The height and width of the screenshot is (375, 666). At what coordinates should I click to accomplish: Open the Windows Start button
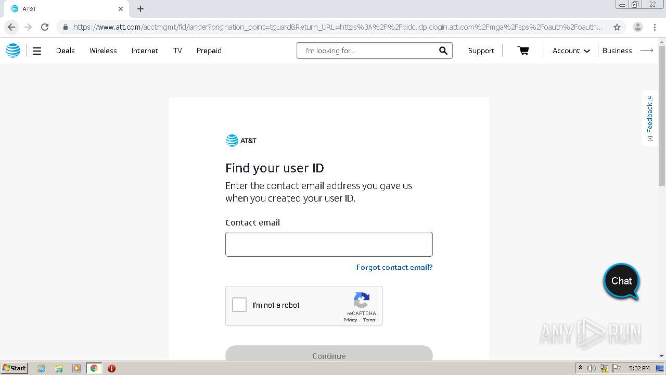pyautogui.click(x=15, y=368)
